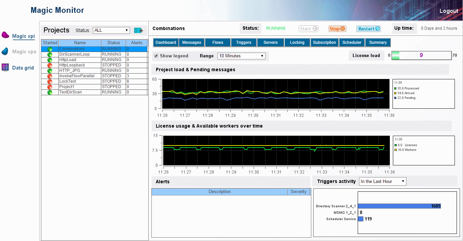
Task: Click the red status icon for Project1
Action: tap(50, 87)
